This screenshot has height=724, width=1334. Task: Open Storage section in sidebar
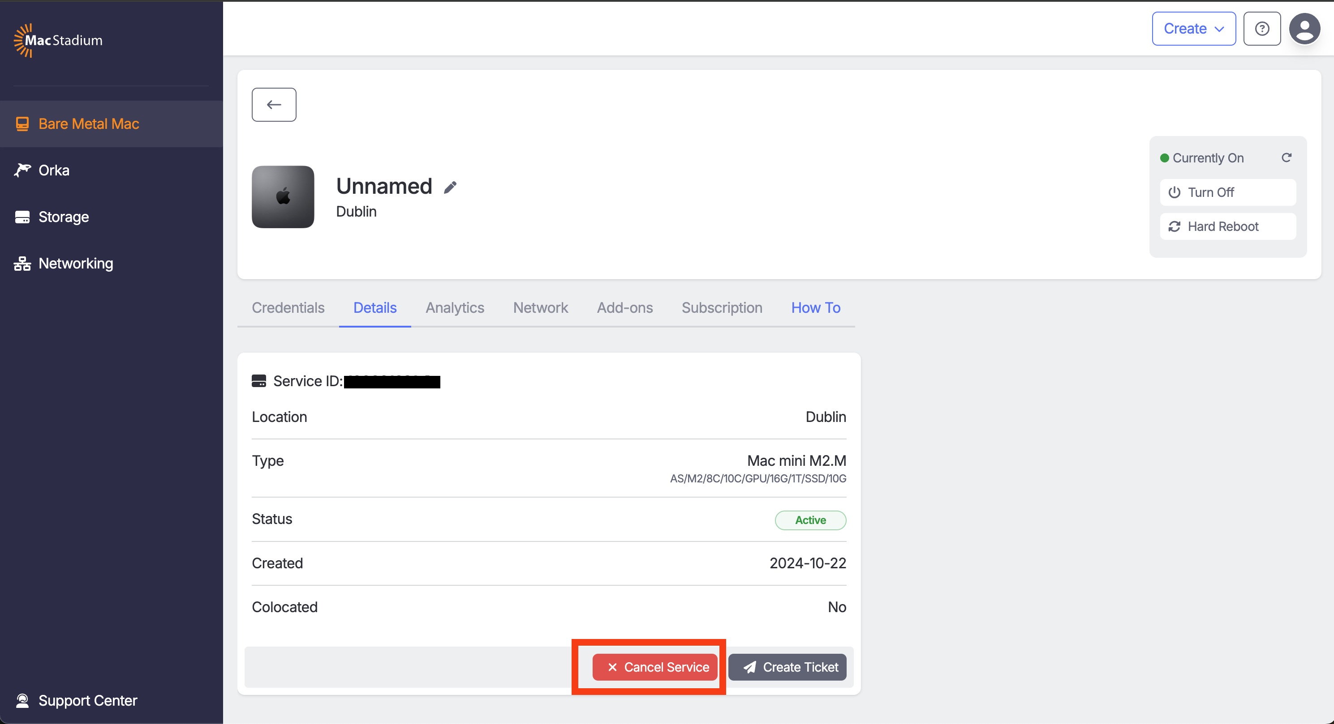point(63,217)
